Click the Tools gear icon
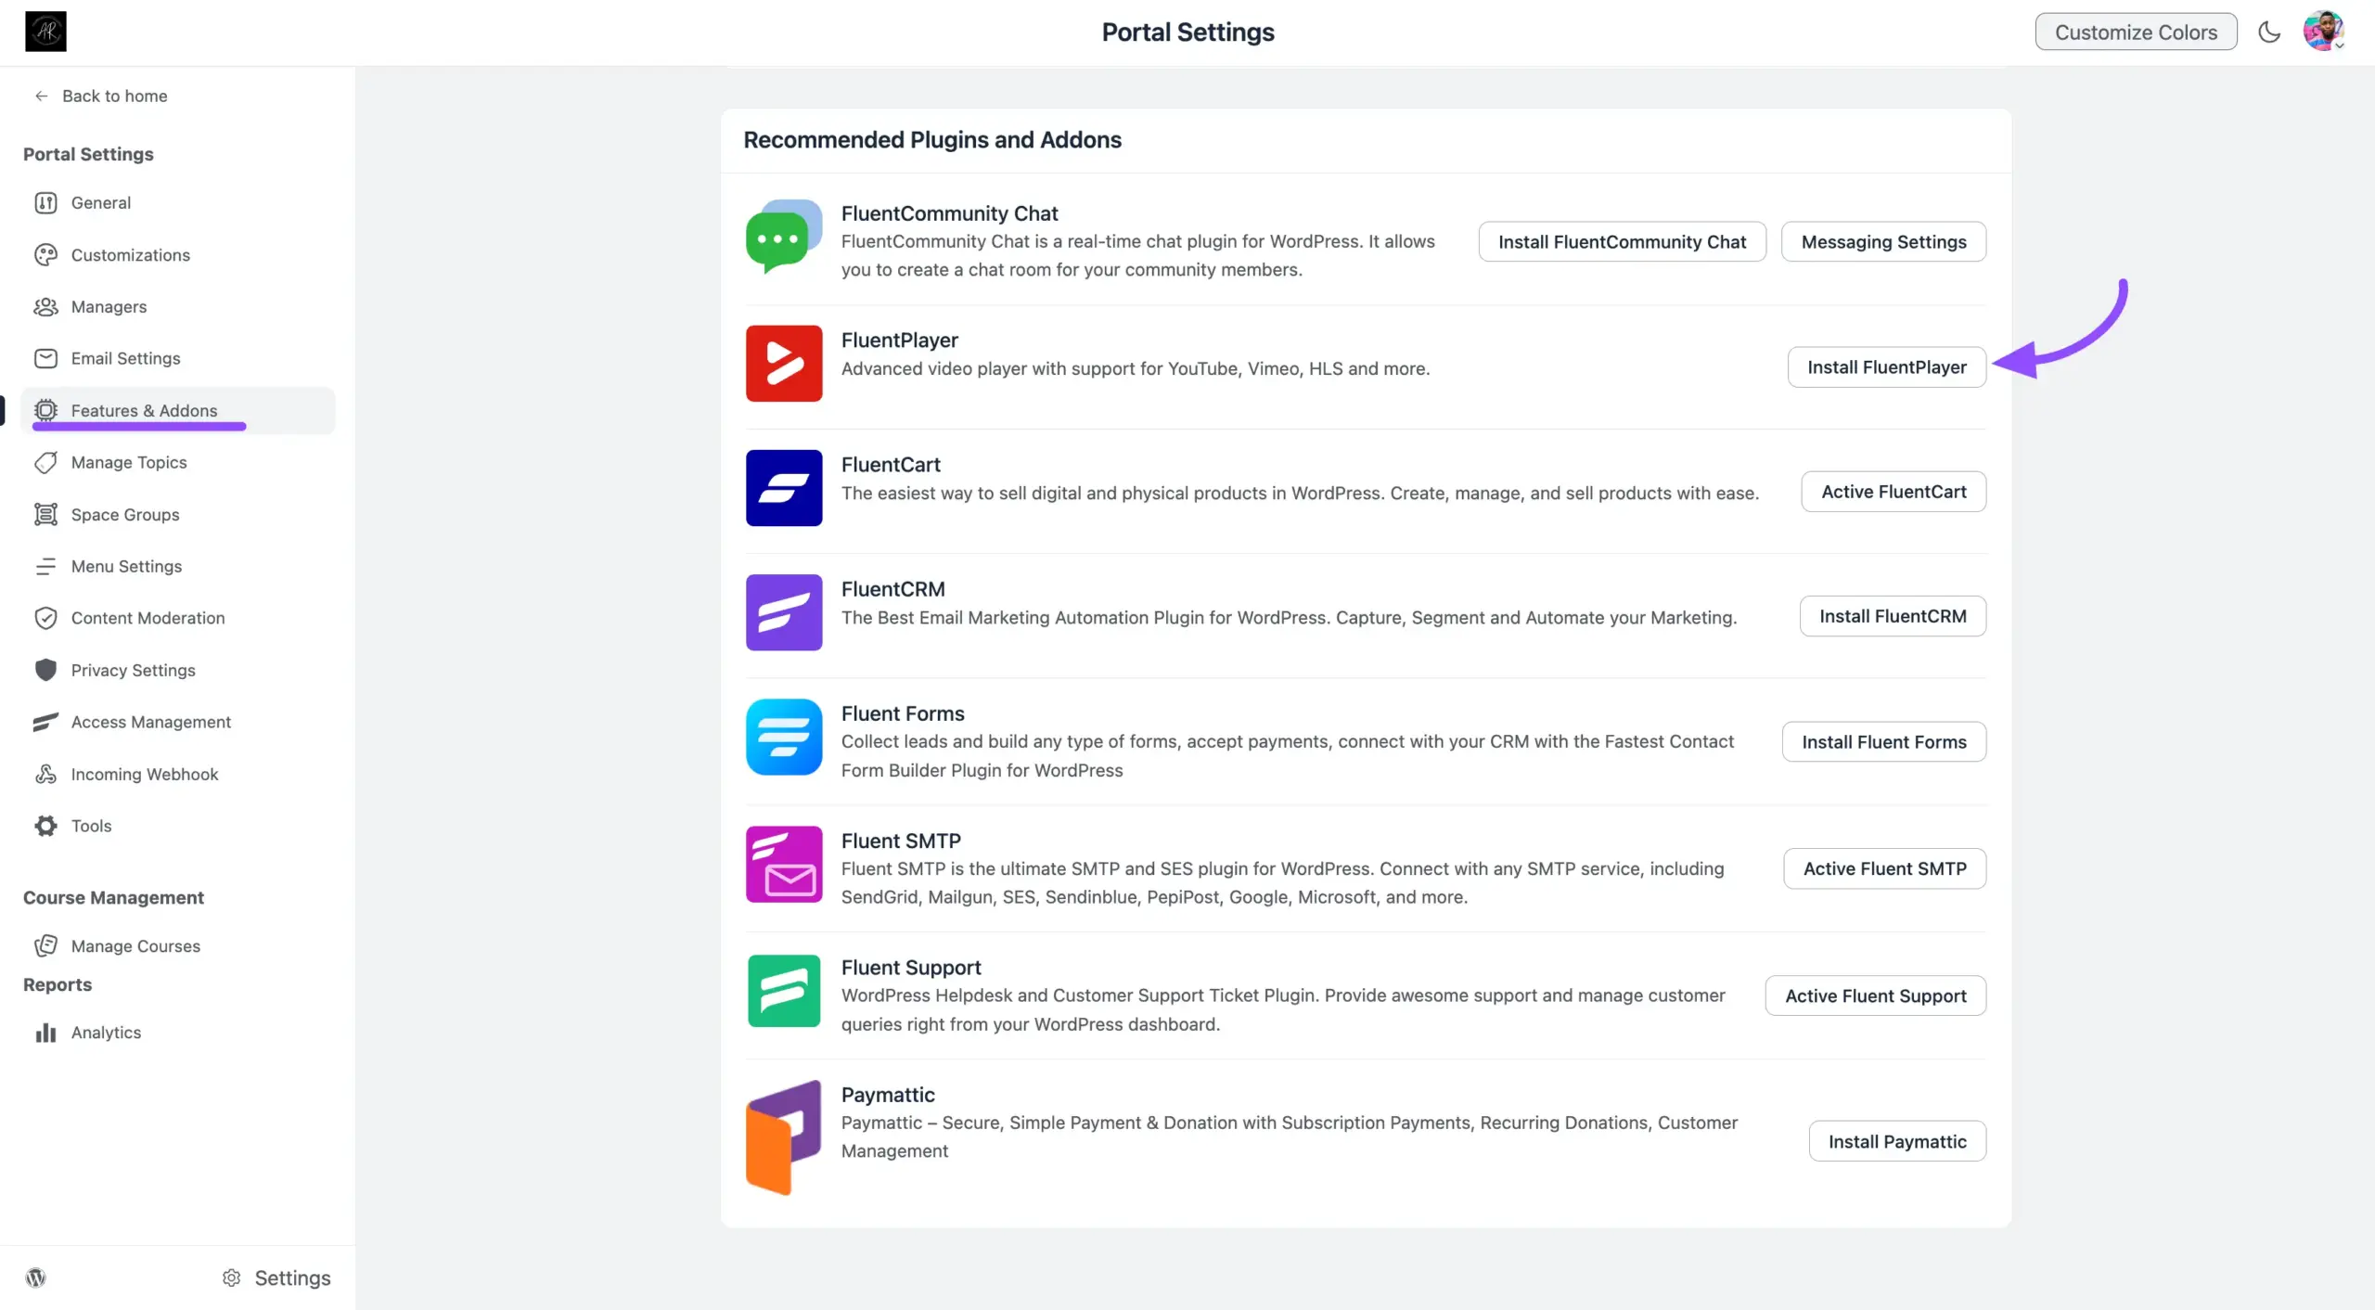This screenshot has height=1310, width=2375. click(45, 826)
